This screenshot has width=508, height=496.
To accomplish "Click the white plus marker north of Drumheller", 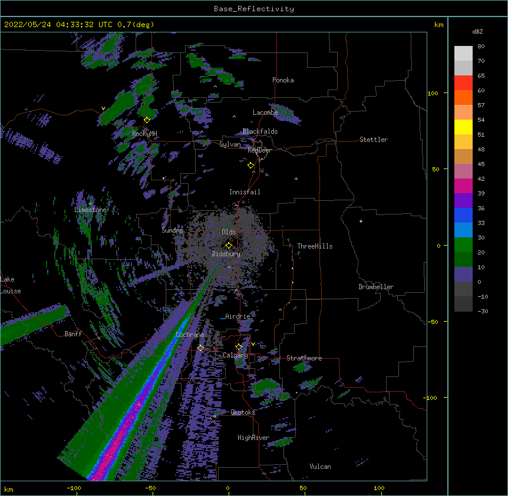I will (x=361, y=221).
